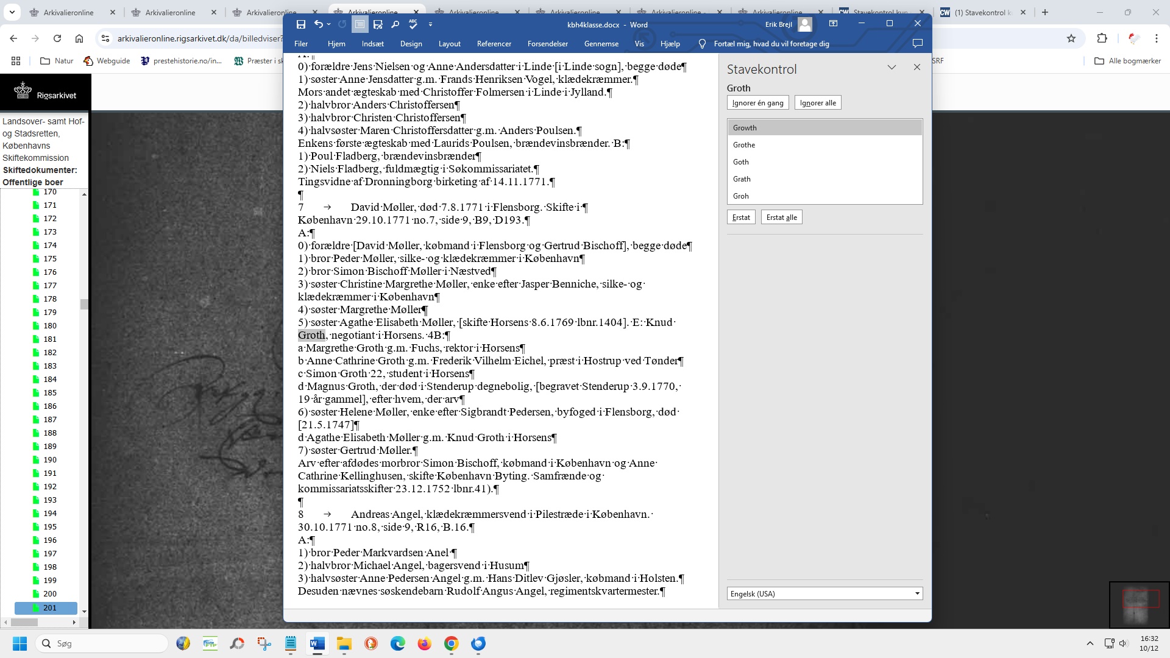Bookmark this page with the star icon
The width and height of the screenshot is (1170, 658).
pos(1071,38)
